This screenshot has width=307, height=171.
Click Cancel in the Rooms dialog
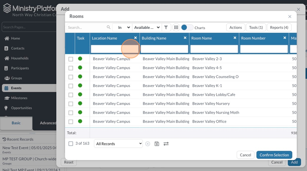point(245,155)
